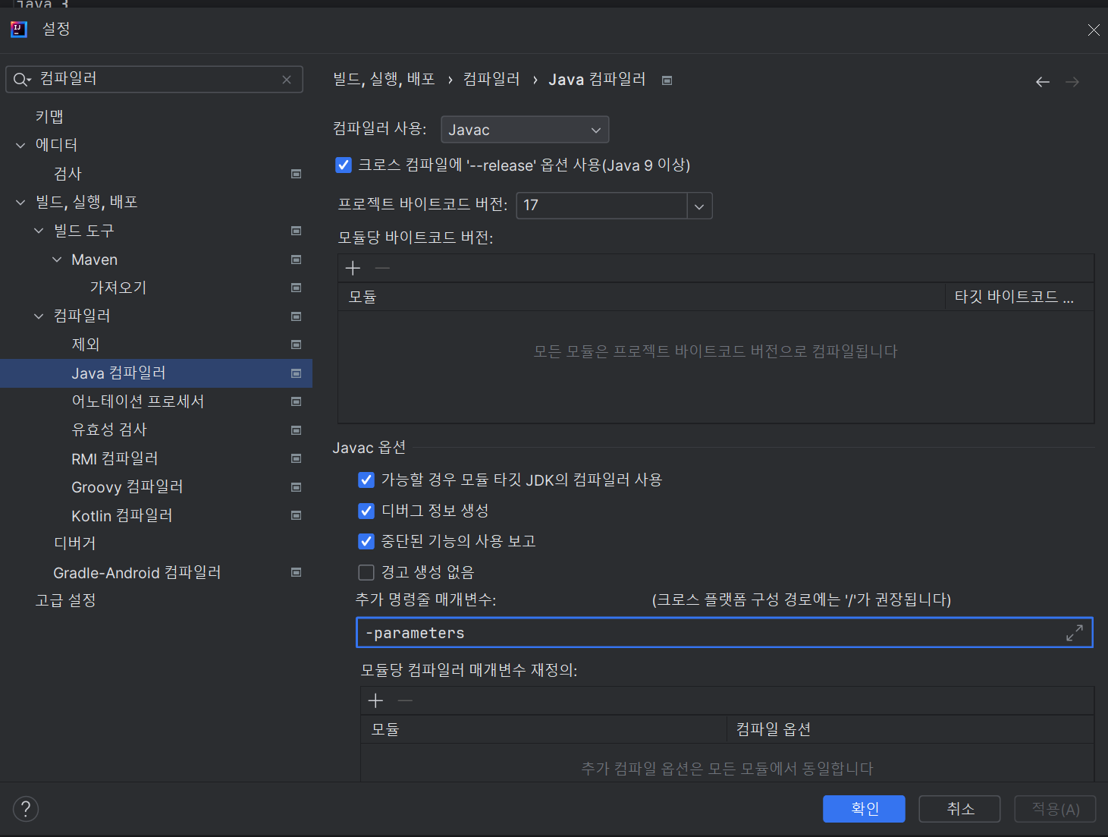Image resolution: width=1108 pixels, height=837 pixels.
Task: Collapse the Maven tree node
Action: click(x=57, y=260)
